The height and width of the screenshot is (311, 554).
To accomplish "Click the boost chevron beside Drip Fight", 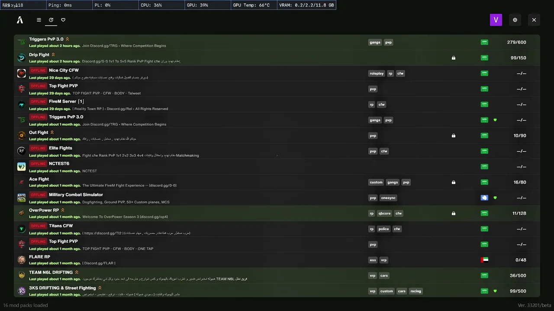I will coord(53,55).
